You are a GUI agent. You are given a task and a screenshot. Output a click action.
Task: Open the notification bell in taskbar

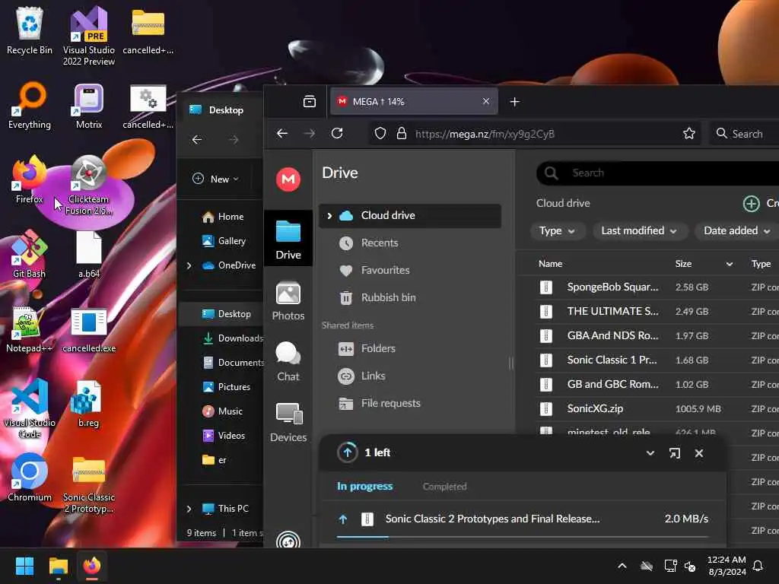click(x=758, y=566)
